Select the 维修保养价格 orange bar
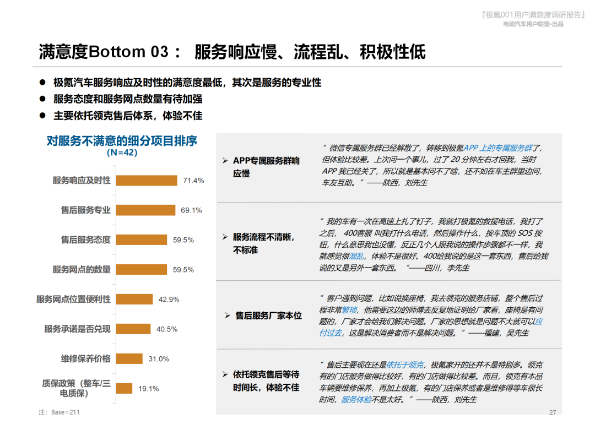The height and width of the screenshot is (446, 595). pyautogui.click(x=129, y=359)
